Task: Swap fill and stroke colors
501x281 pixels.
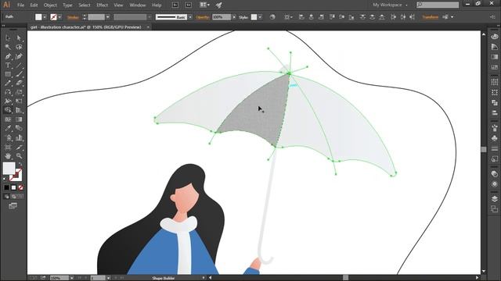Action: 20,165
